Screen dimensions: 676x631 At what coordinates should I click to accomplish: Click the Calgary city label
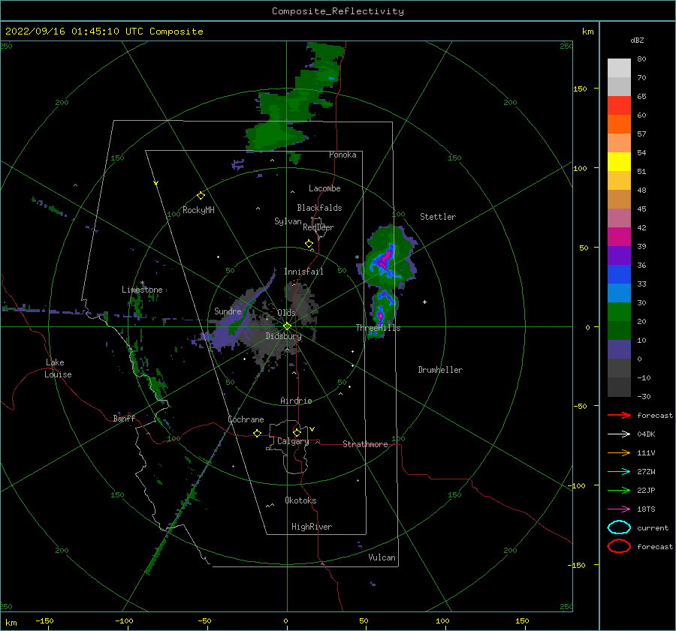pyautogui.click(x=293, y=441)
